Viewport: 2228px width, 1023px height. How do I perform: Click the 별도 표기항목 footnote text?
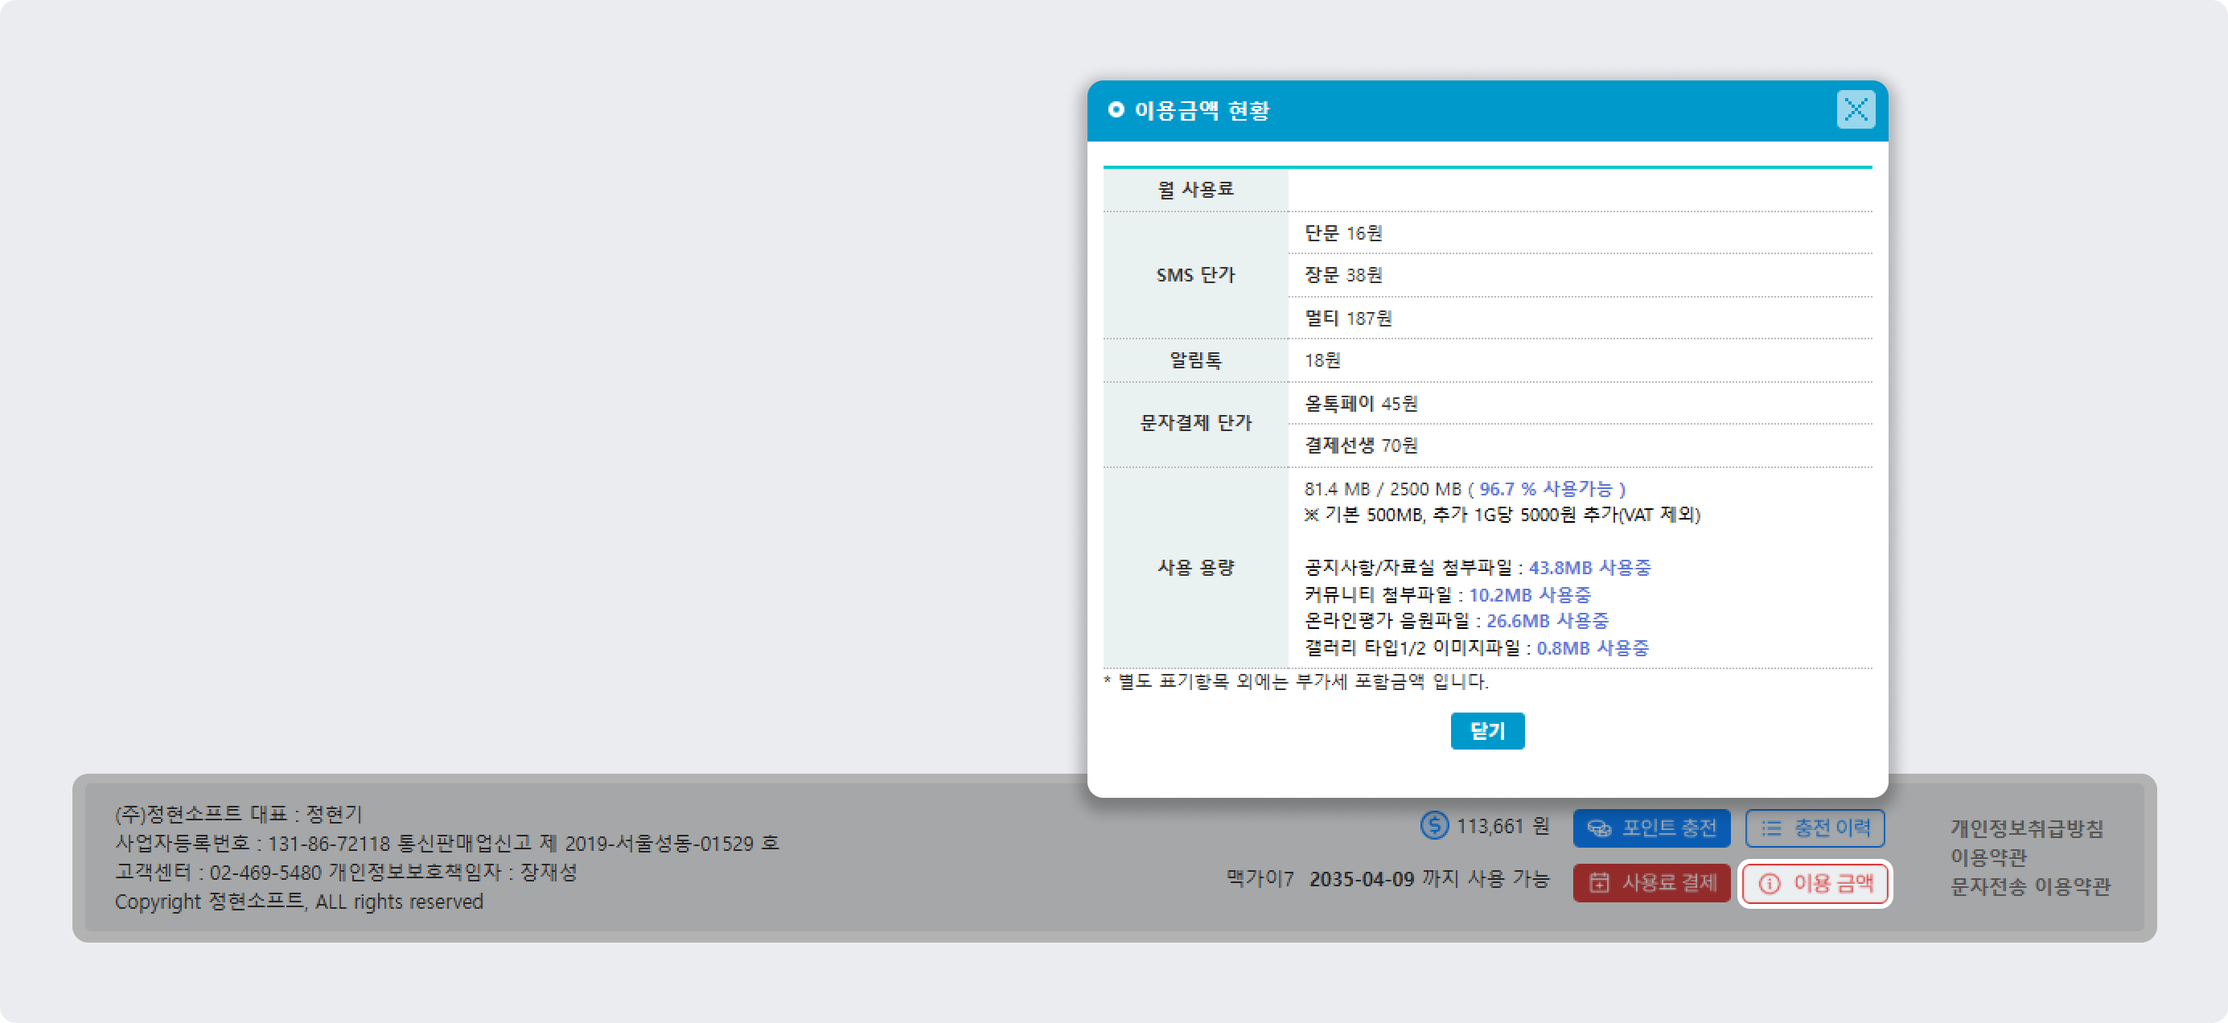click(x=1296, y=681)
